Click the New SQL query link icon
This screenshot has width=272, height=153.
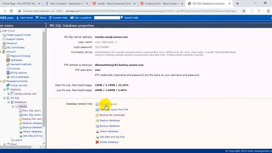[97, 104]
